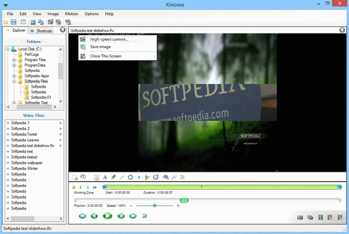349x234 pixels.
Task: Click the speed slider handle
Action: coord(155,206)
